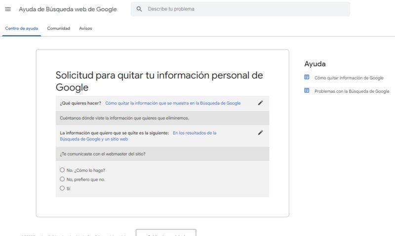Click the article icon beside 'Problemas con la Búsqueda'
This screenshot has height=236, width=395.
307,91
